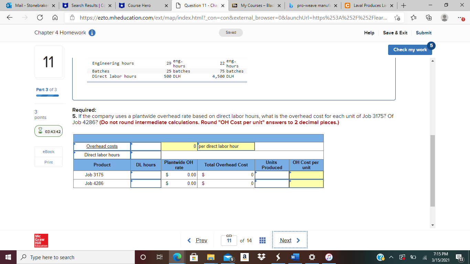Viewport: 470px width, 264px height.
Task: Open iTunes from the taskbar
Action: point(329,257)
